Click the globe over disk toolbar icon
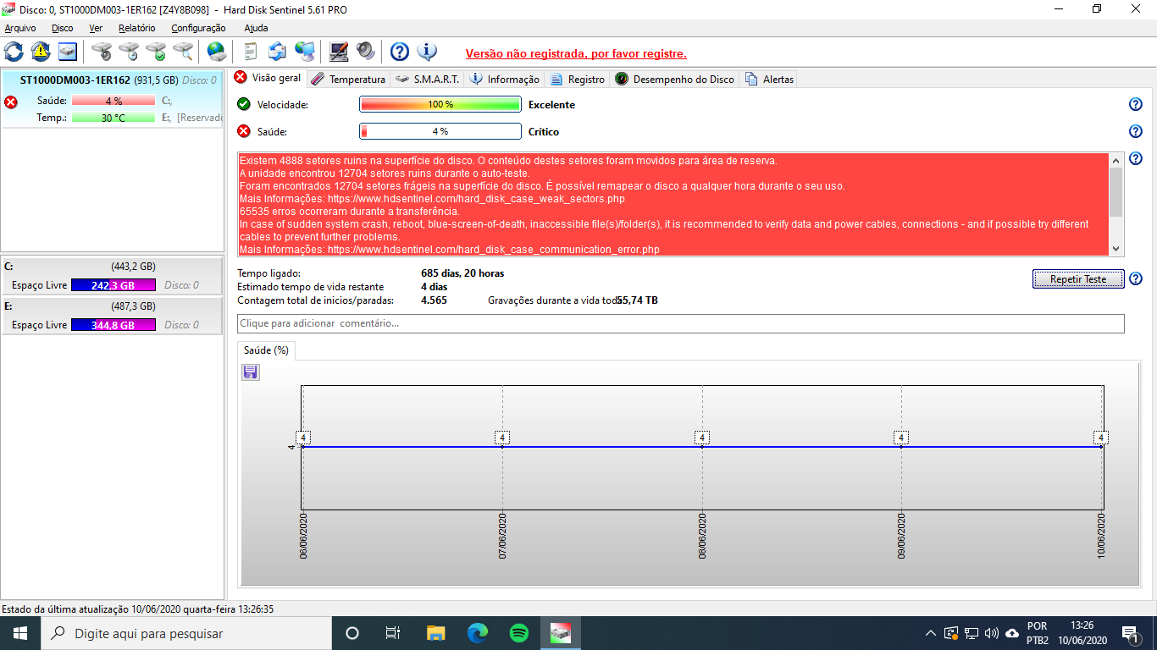Screen dimensions: 1157x650 217,52
